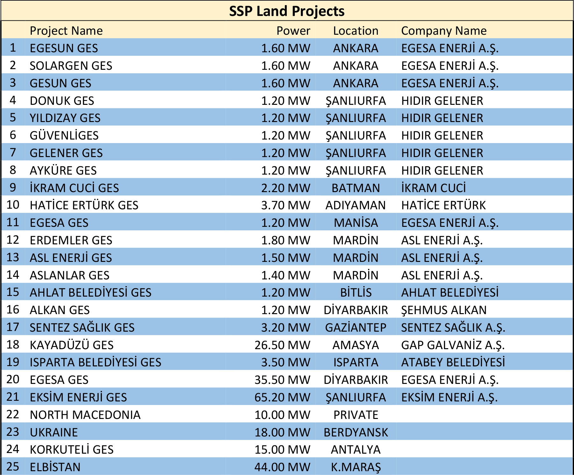Select the ŞEHMUS ALKAN company cell
574x475 pixels.
[x=444, y=310]
